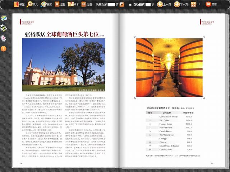Jump to the 封底 back cover
Viewport: 230px width, 172px height.
[87, 4]
